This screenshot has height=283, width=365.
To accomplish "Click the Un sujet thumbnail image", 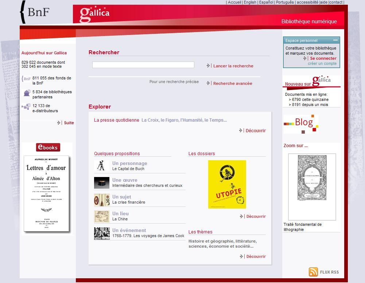I will point(102,200).
